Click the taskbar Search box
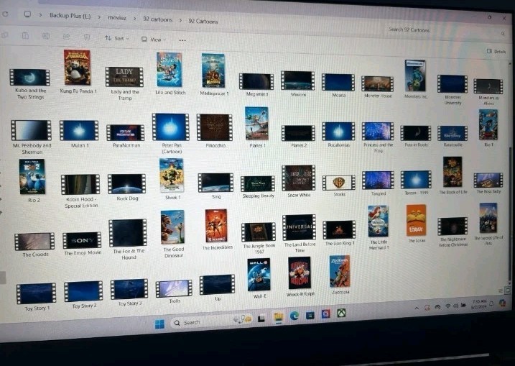The image size is (515, 366). [x=211, y=321]
